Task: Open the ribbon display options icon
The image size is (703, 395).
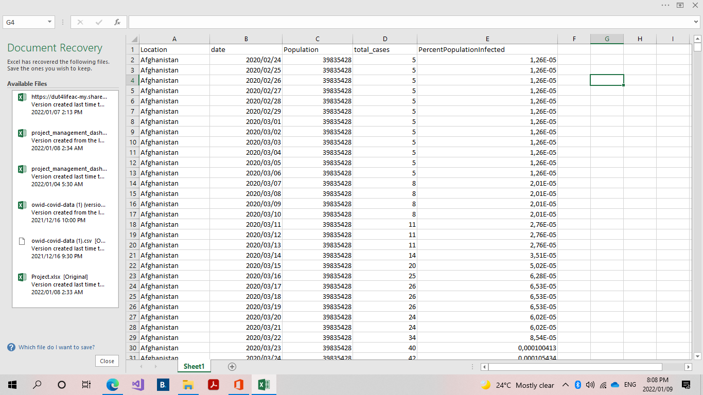Action: point(680,5)
